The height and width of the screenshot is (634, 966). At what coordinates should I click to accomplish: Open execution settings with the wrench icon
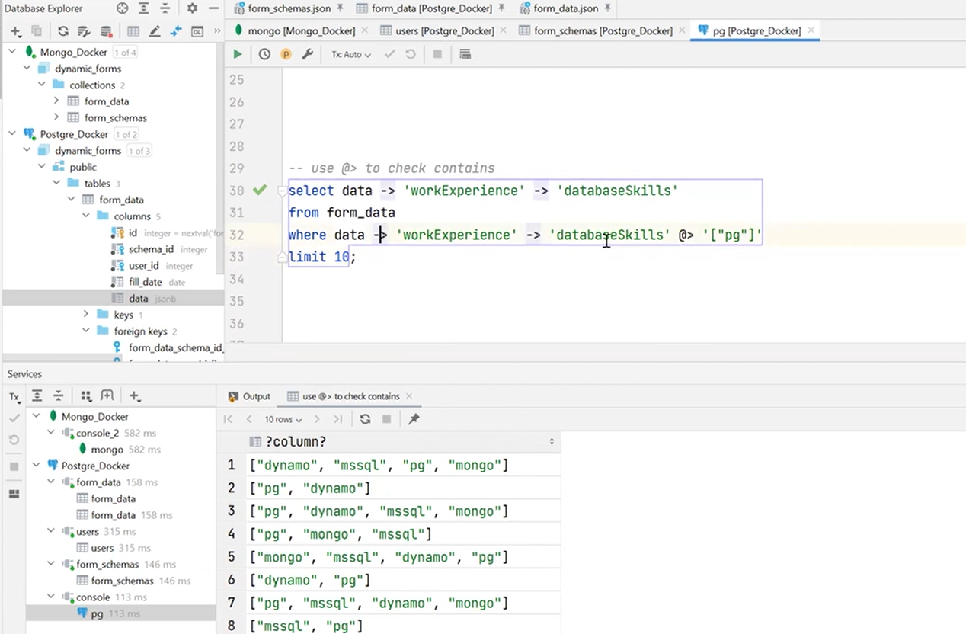pos(307,53)
